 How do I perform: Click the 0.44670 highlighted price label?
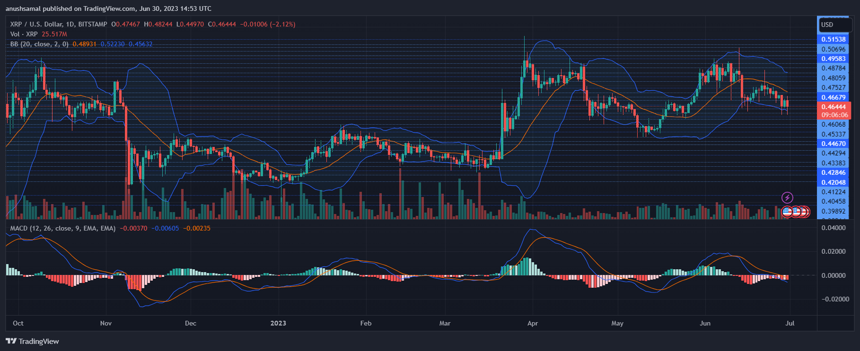(834, 144)
